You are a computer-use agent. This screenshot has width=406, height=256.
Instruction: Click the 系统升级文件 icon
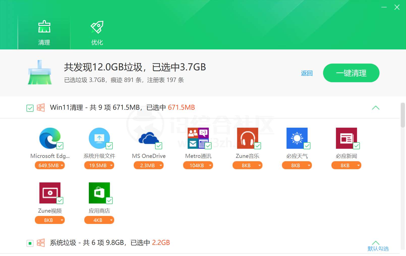pos(99,138)
